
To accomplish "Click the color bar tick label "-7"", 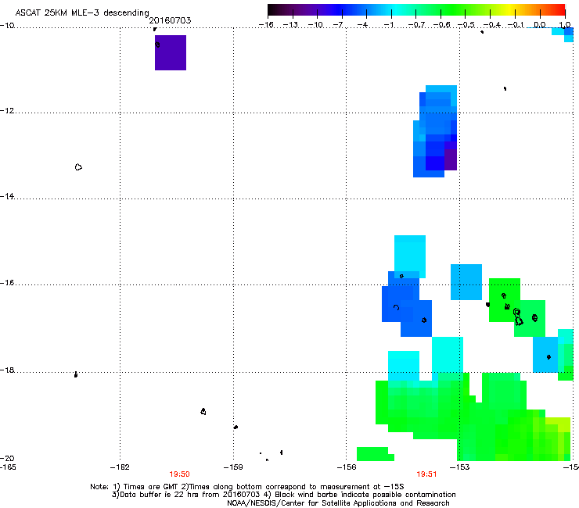I will (338, 25).
